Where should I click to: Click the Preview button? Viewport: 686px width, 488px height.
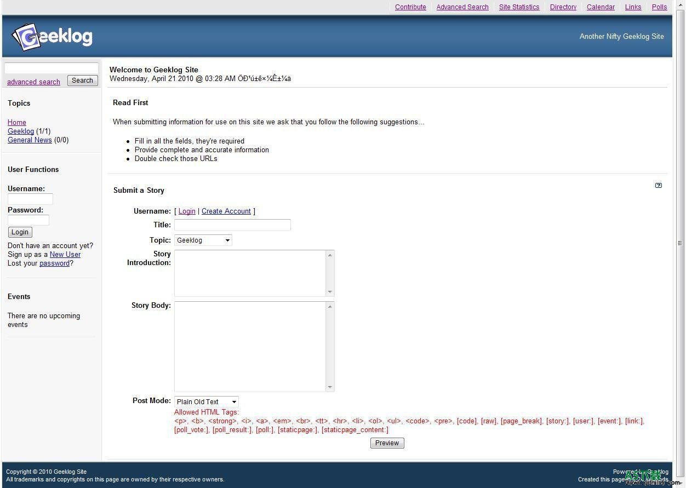[387, 443]
